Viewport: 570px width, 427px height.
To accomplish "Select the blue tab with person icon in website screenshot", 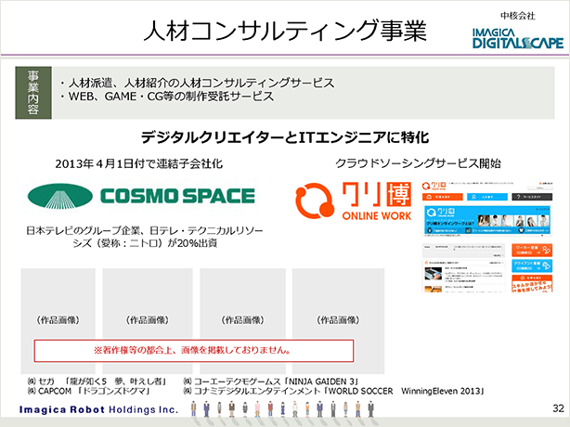I will [x=487, y=197].
